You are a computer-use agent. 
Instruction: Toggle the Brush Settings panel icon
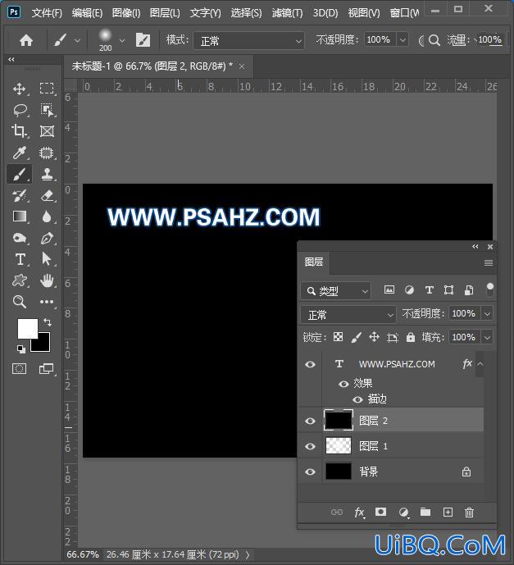pos(143,40)
